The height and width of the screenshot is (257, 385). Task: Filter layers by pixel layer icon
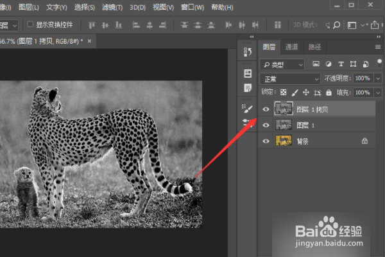click(316, 64)
